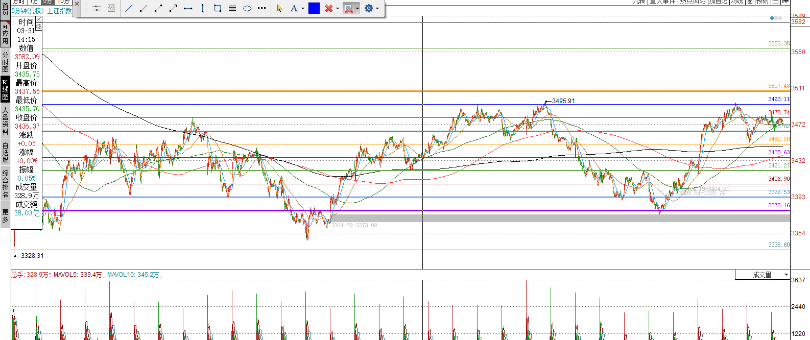Select the yellow arrow pointer tool
The image size is (810, 340).
279,8
